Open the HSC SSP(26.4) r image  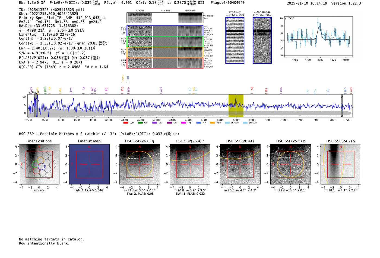(x=190, y=164)
